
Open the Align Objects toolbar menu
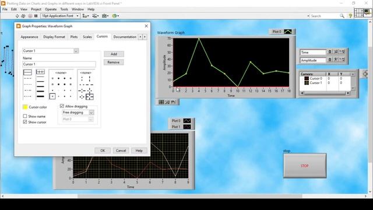pos(86,16)
